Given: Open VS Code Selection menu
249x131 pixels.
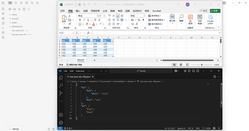Looking at the screenshot, I should (80, 71).
